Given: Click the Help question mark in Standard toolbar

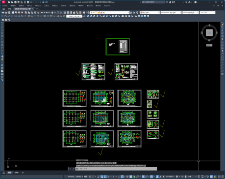Looking at the screenshot, I should [x=84, y=12].
